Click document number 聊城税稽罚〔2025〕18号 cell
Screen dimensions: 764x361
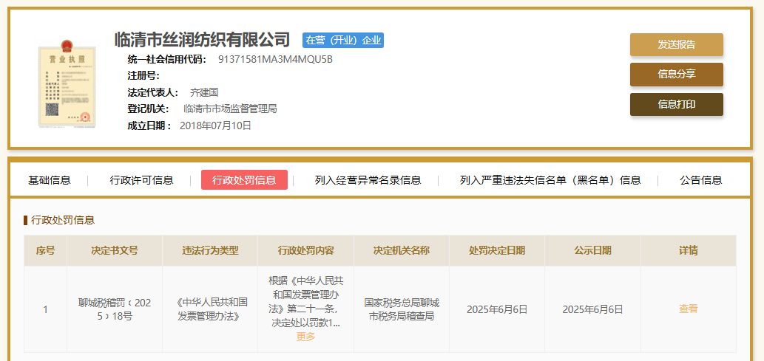[114, 309]
